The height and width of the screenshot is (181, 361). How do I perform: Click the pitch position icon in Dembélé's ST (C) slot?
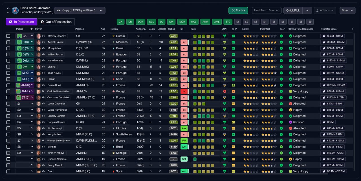click(18, 98)
